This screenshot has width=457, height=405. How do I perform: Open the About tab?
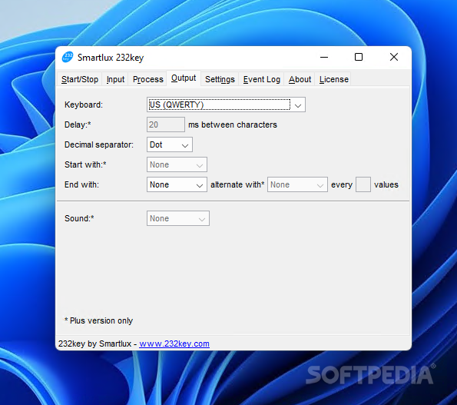click(300, 79)
